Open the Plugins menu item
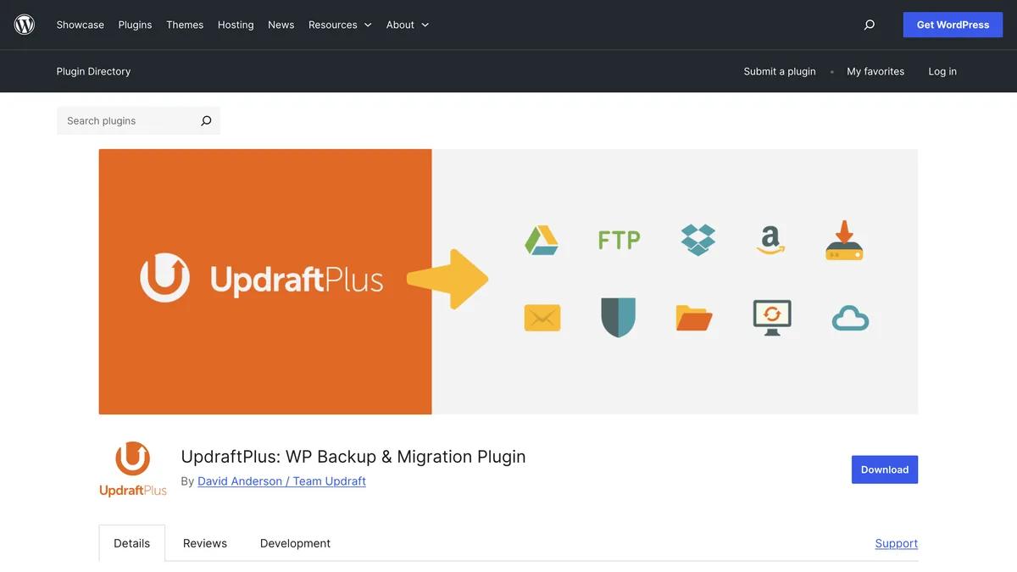The width and height of the screenshot is (1017, 572). click(136, 25)
